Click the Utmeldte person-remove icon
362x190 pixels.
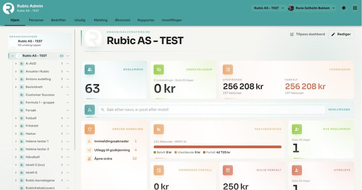(297, 170)
